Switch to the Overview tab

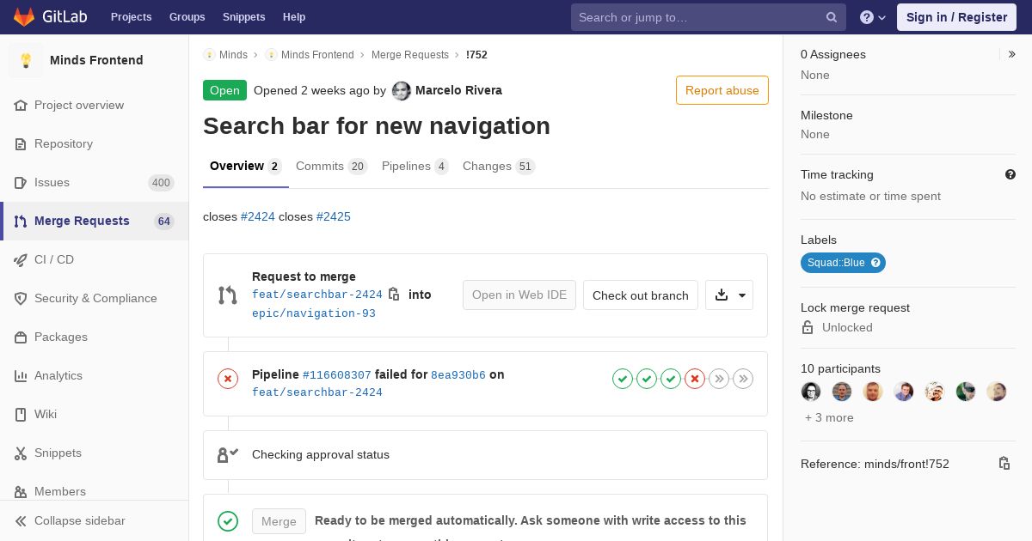[x=245, y=167]
